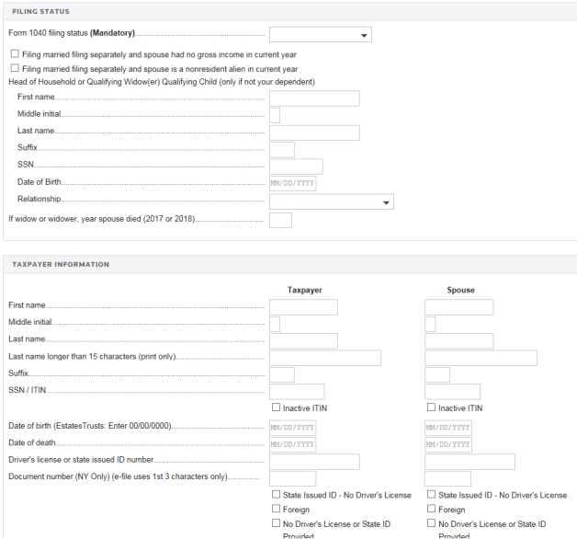Click Taxpayer First name field

pyautogui.click(x=302, y=307)
